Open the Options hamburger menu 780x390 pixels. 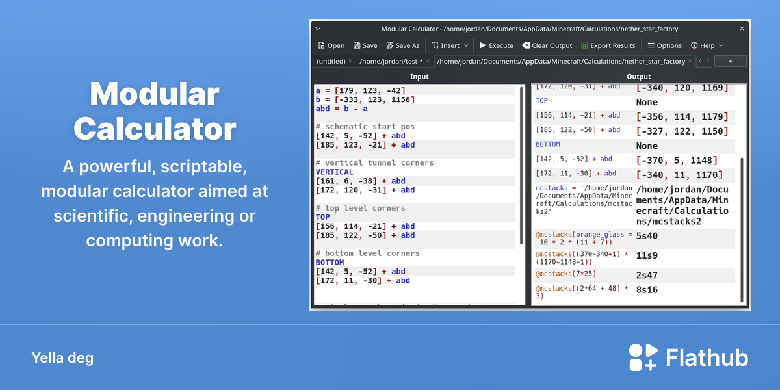(664, 45)
